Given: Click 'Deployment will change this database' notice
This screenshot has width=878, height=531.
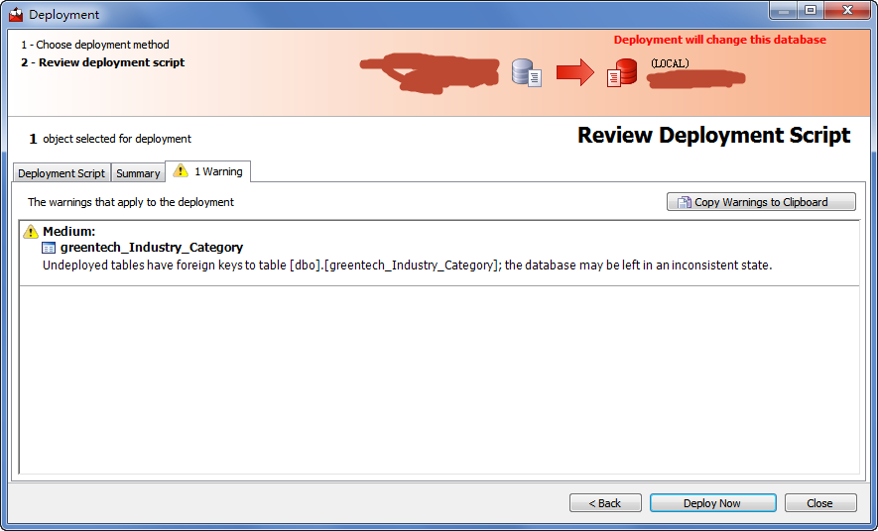Looking at the screenshot, I should (720, 40).
